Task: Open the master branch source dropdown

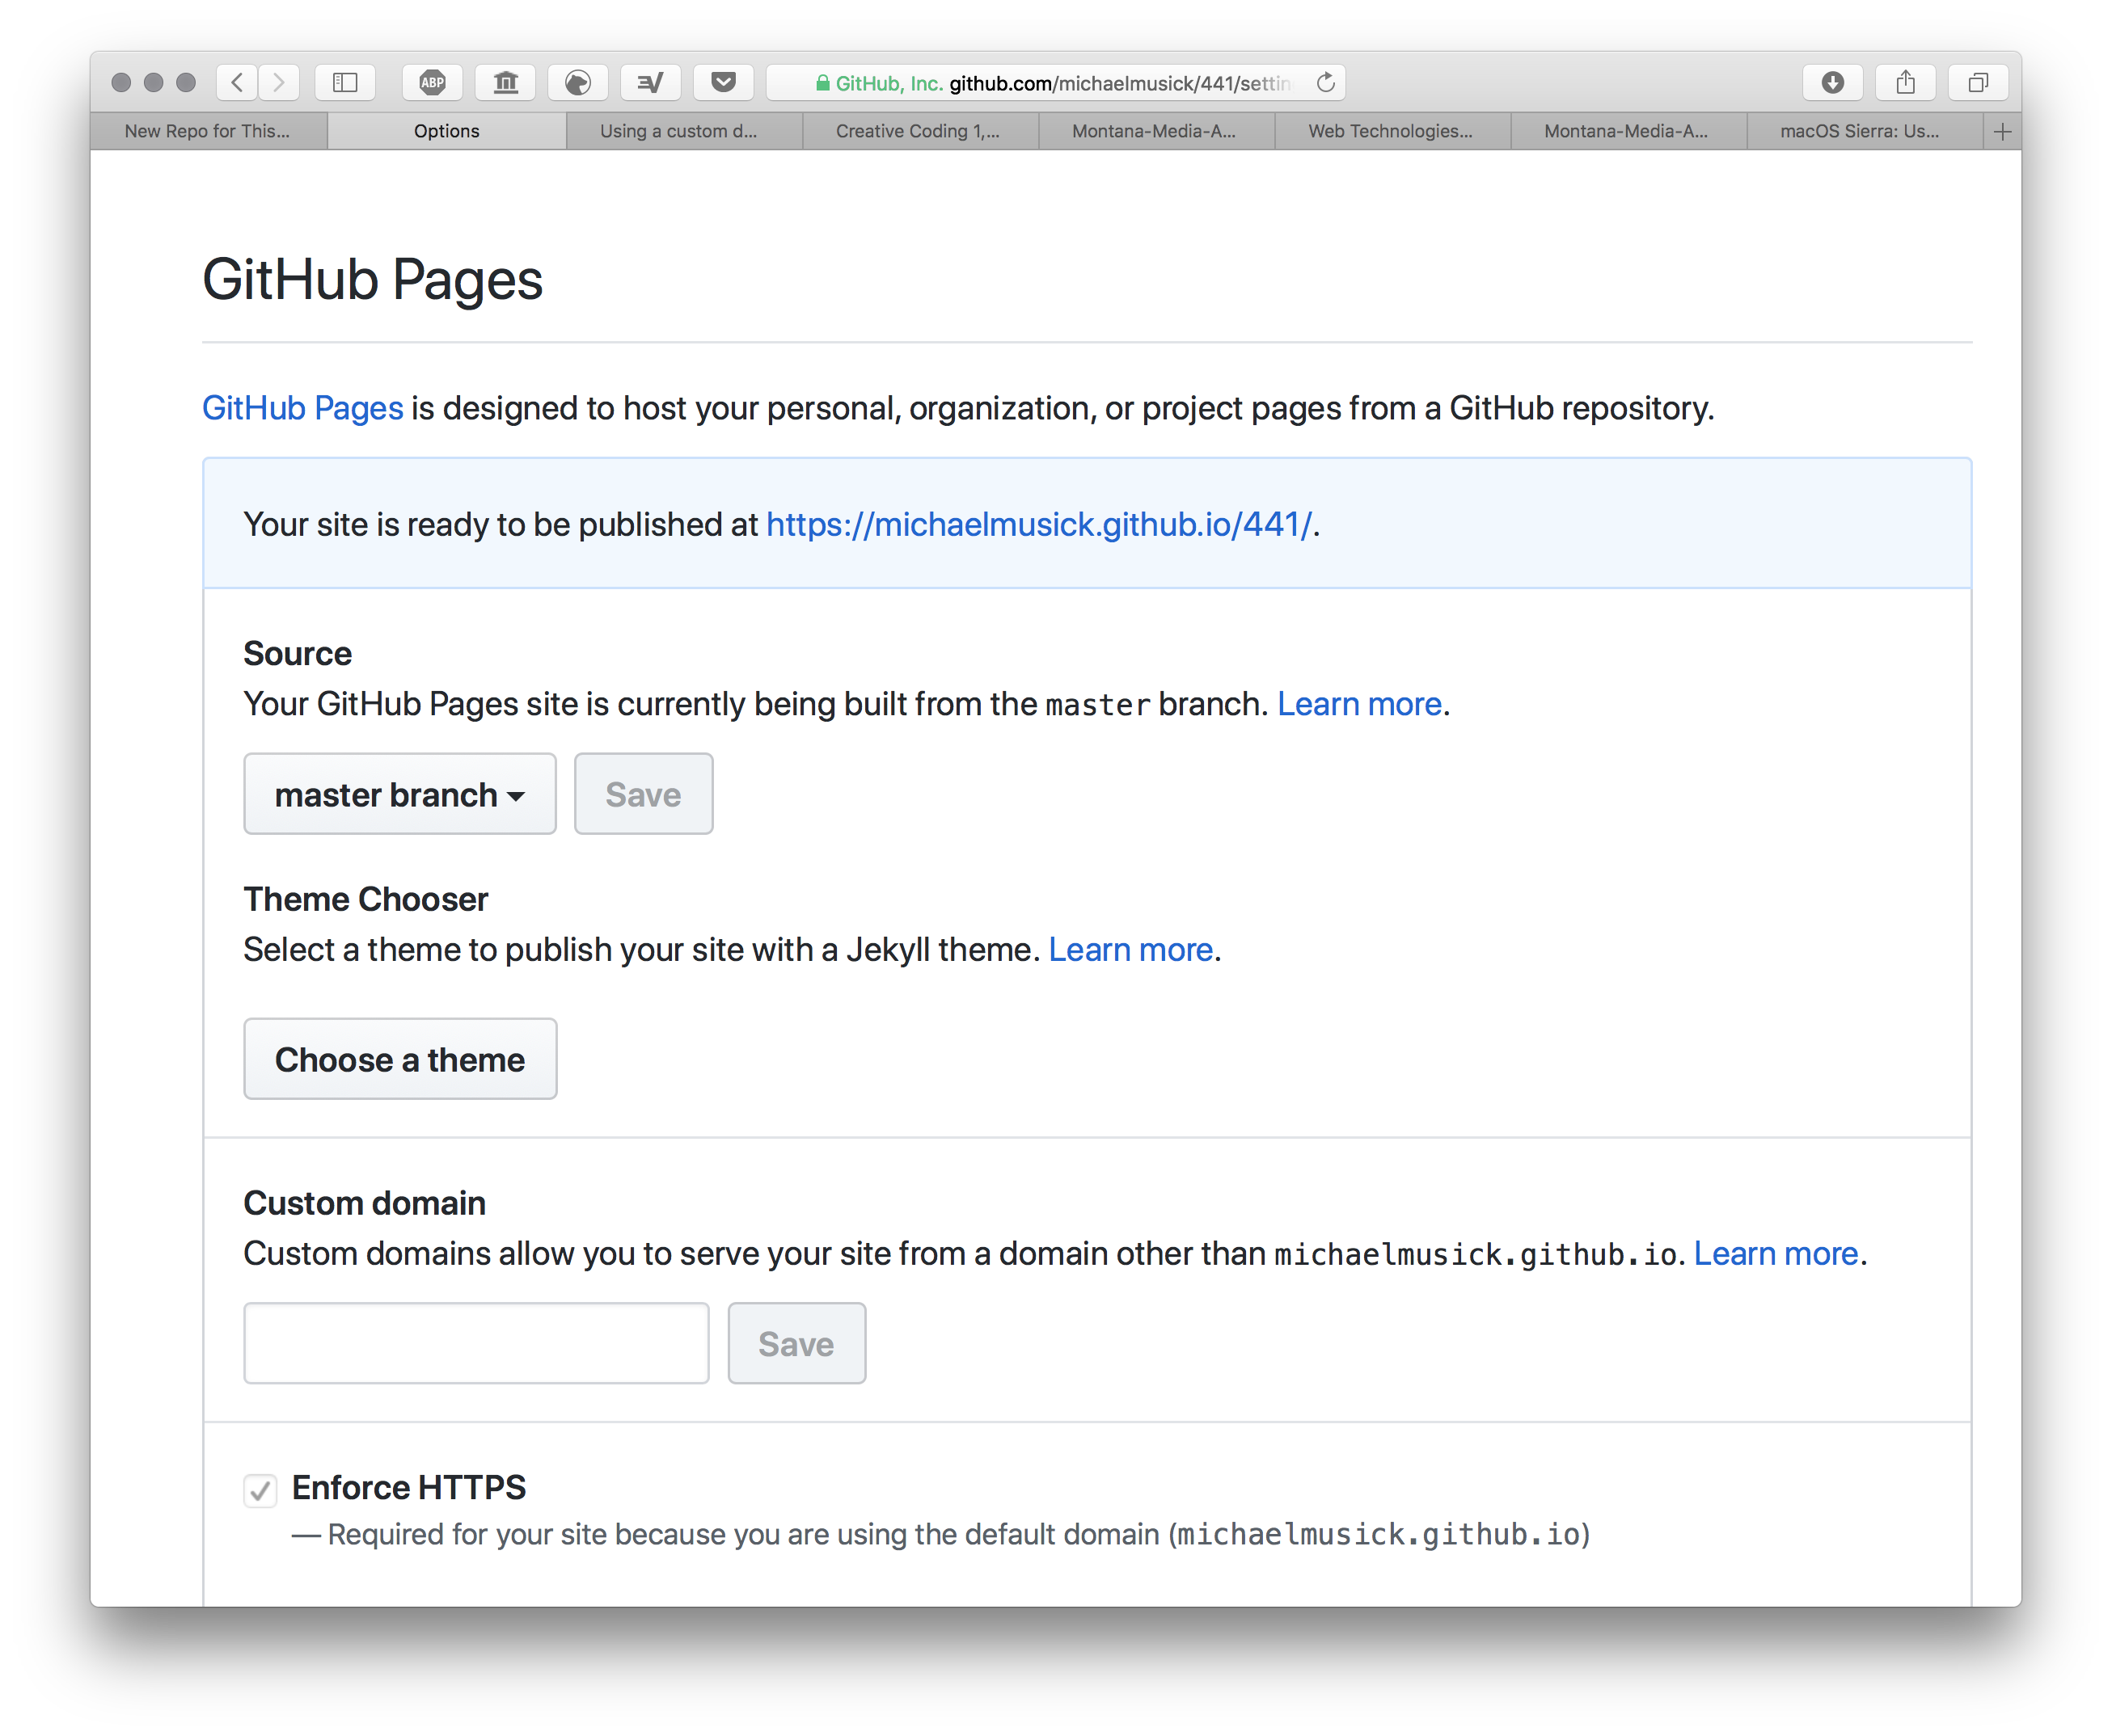Action: [x=399, y=794]
